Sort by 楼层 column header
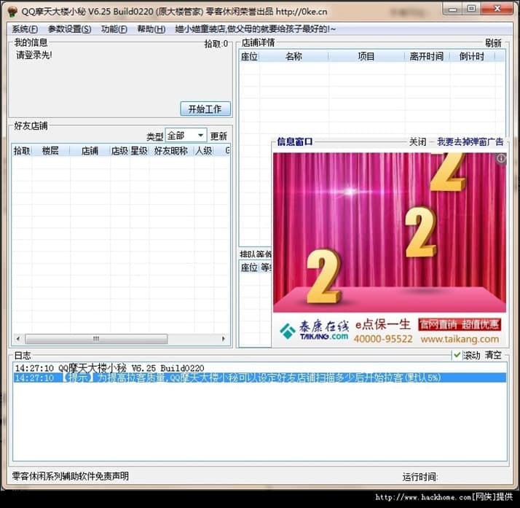The width and height of the screenshot is (520, 508). tap(50, 151)
